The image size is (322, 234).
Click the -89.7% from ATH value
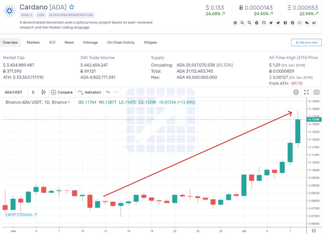pos(296,84)
